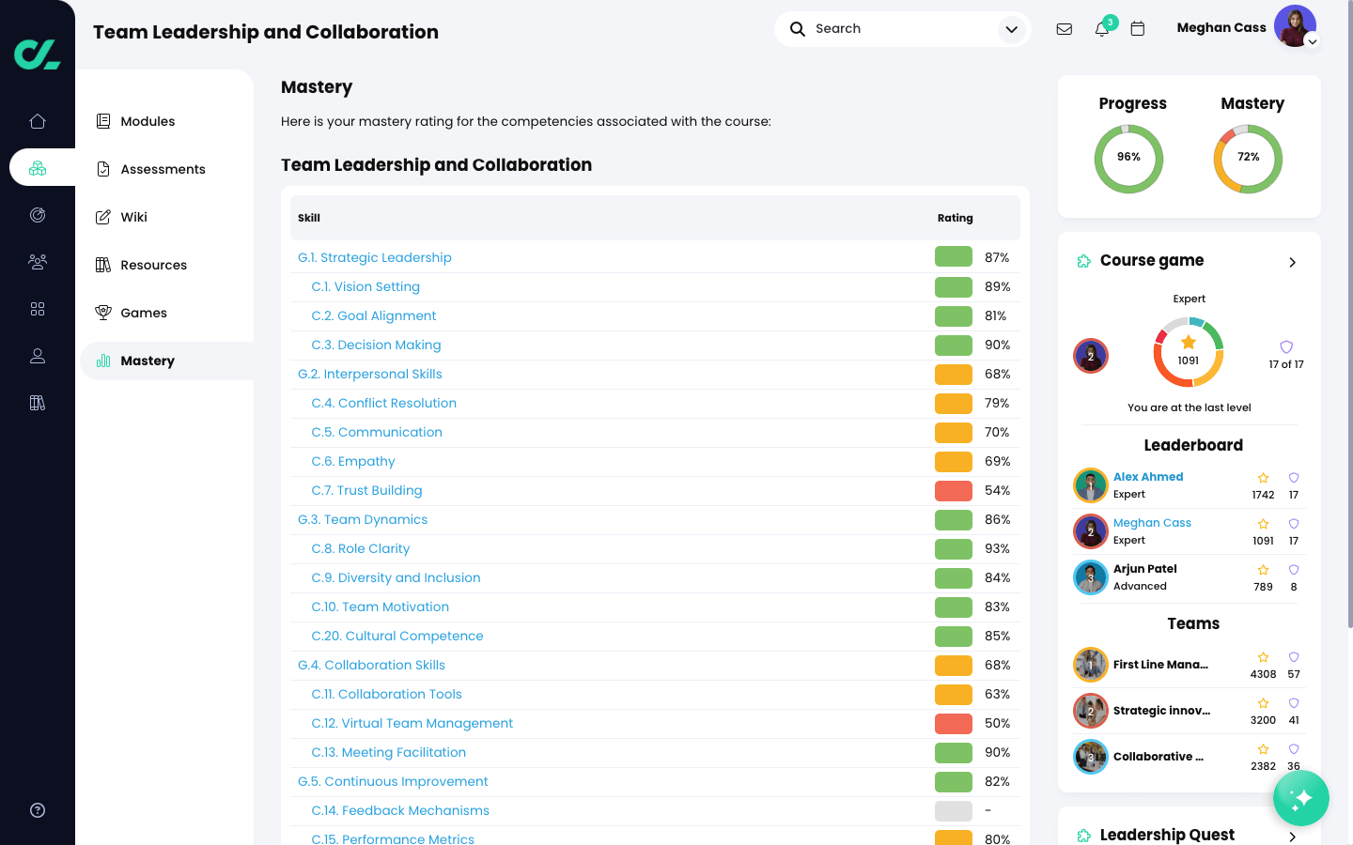
Task: Click the target/goals icon in the sidebar
Action: point(38,215)
